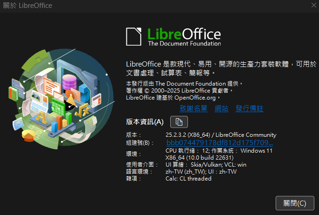Open the 發行備註 release notes link
319x215 pixels.
(x=250, y=108)
